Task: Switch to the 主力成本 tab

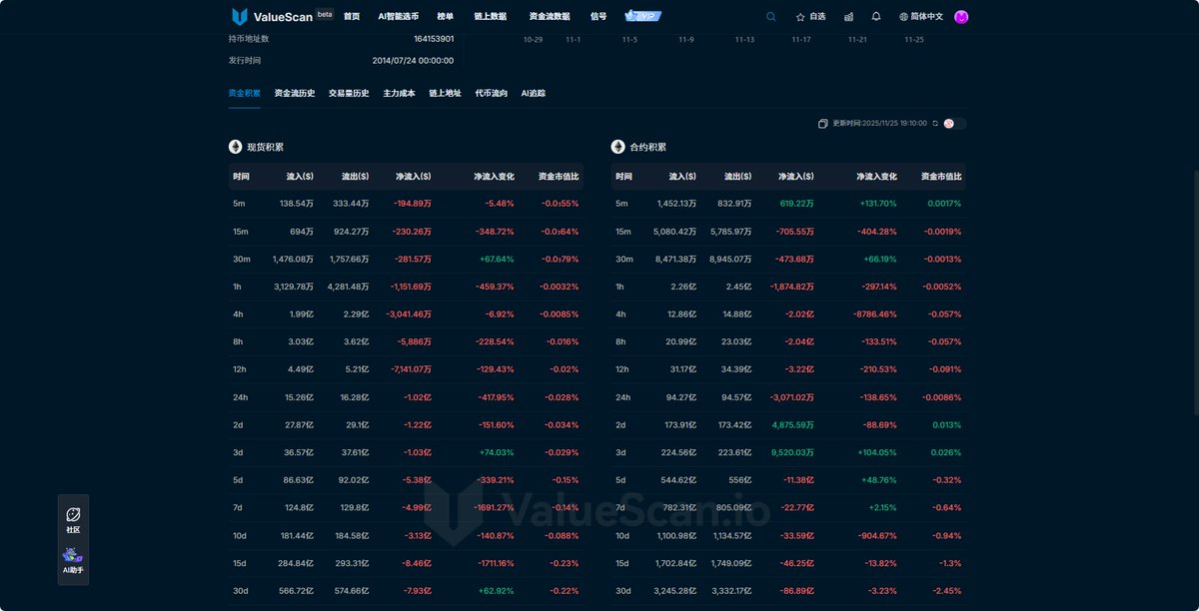Action: 399,93
